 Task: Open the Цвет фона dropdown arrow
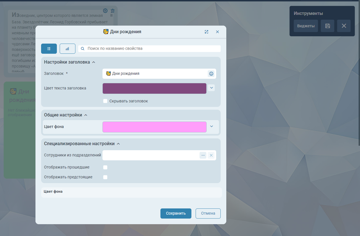pos(212,126)
